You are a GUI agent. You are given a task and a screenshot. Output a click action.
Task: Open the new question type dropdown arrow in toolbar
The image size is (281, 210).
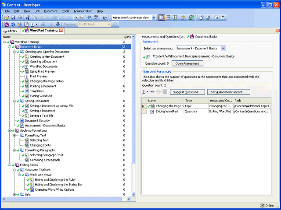[37, 24]
